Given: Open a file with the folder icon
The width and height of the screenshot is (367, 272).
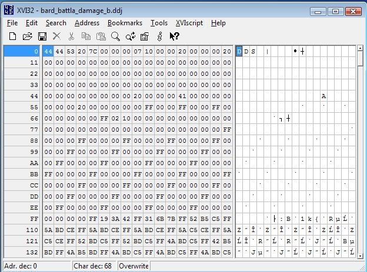Looking at the screenshot, I should pyautogui.click(x=28, y=36).
